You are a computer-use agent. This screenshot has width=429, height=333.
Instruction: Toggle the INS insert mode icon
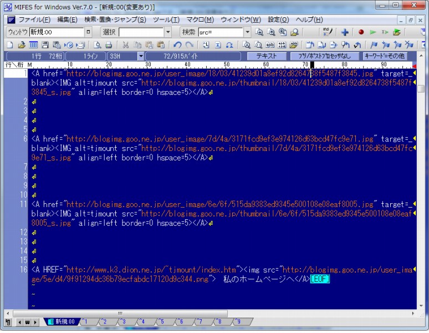(328, 32)
